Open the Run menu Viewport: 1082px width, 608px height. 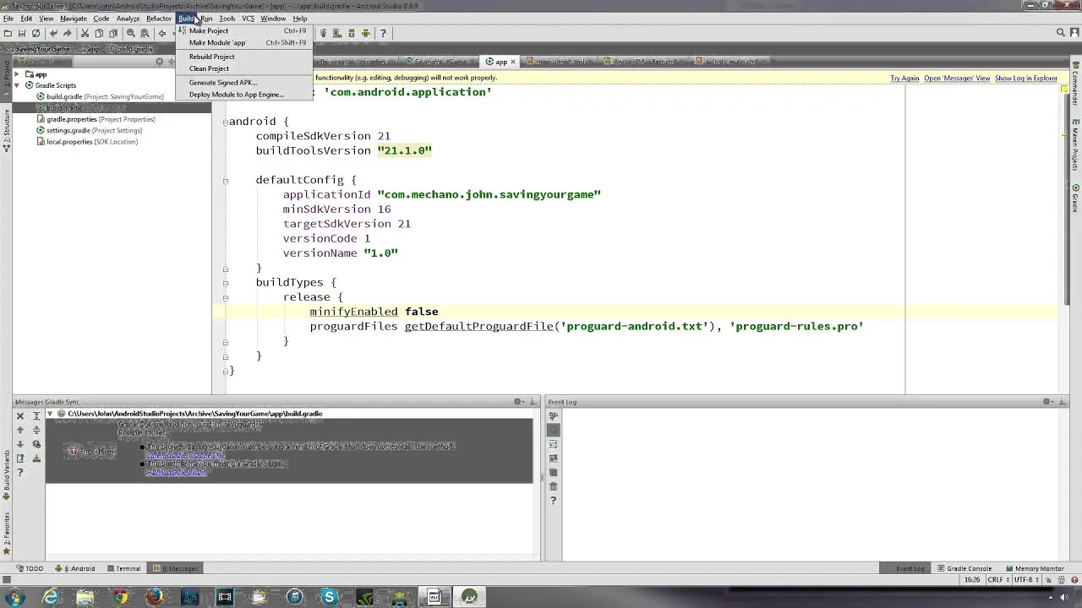[x=206, y=19]
